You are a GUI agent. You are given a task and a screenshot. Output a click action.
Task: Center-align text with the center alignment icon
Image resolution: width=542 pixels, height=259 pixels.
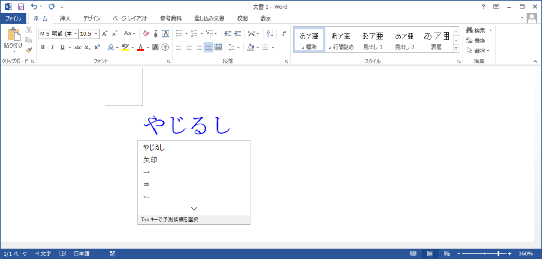pyautogui.click(x=189, y=47)
